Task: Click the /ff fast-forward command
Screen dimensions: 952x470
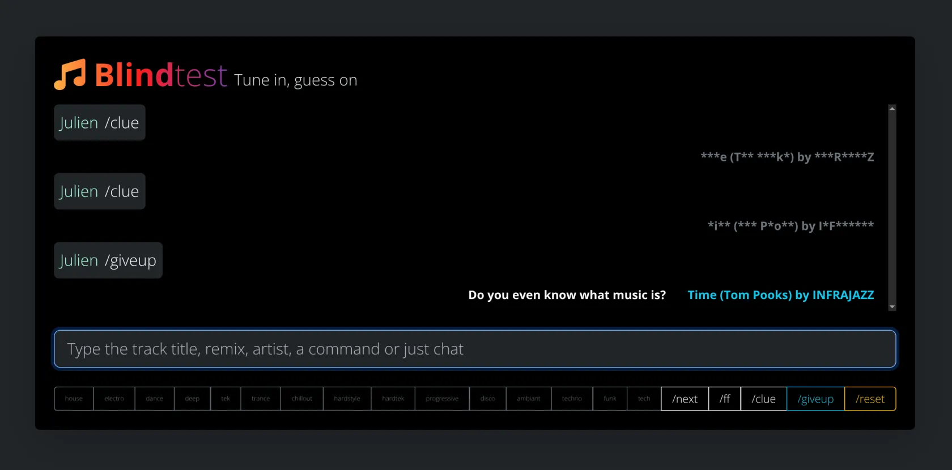Action: pyautogui.click(x=724, y=399)
